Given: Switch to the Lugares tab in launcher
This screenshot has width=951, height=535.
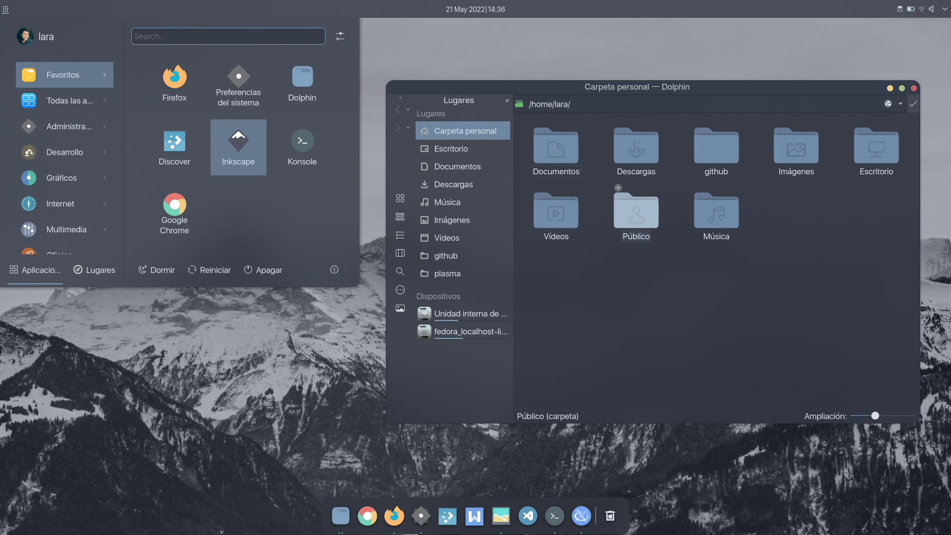Looking at the screenshot, I should coord(95,270).
